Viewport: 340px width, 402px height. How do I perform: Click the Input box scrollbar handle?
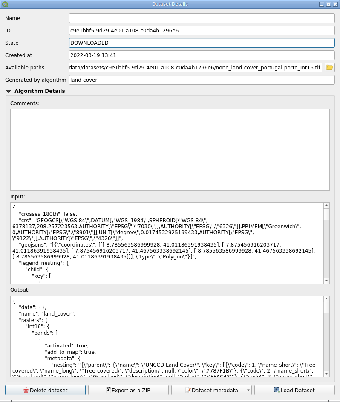[x=326, y=214]
